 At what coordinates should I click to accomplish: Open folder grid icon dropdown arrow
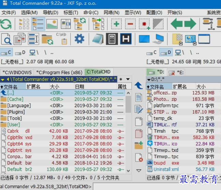[x=181, y=44]
